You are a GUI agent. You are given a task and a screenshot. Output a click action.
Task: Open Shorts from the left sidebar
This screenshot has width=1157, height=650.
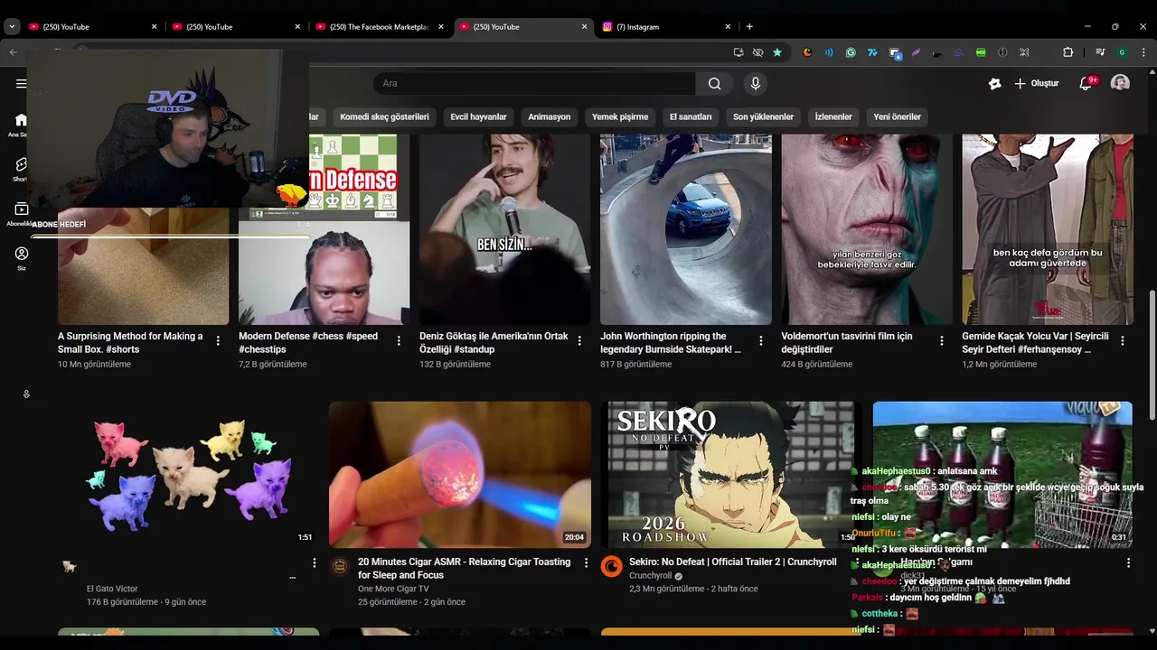coord(21,169)
